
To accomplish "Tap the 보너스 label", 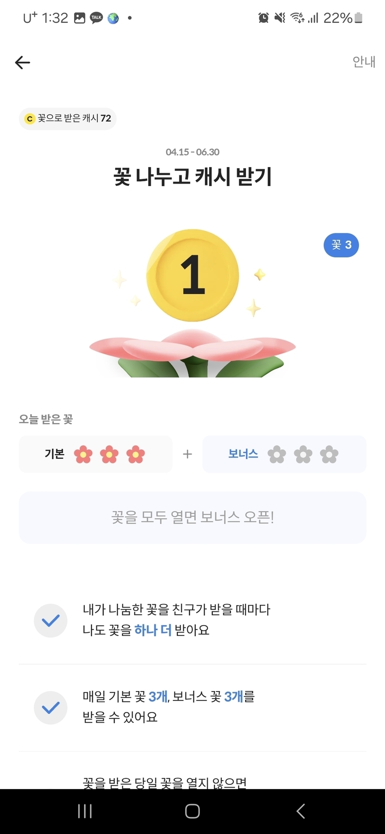I will coord(243,454).
